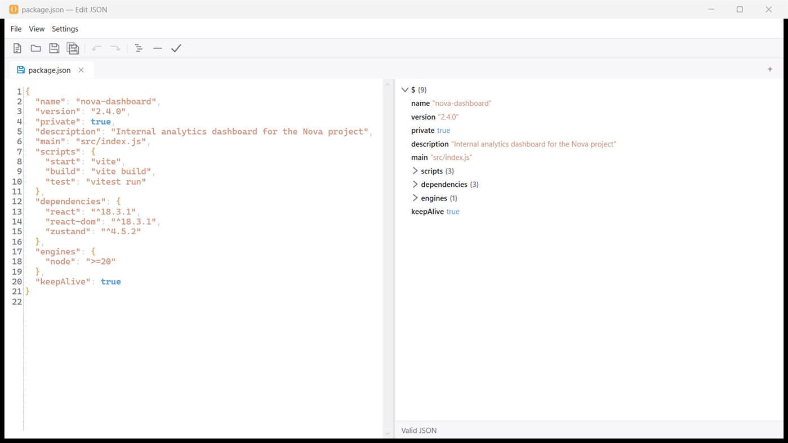The image size is (788, 443).
Task: Click the empty line 22 in the editor
Action: [x=203, y=302]
